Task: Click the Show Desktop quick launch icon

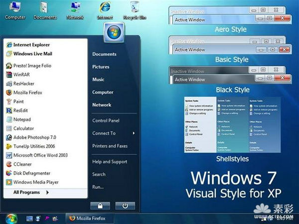Action: click(29, 219)
